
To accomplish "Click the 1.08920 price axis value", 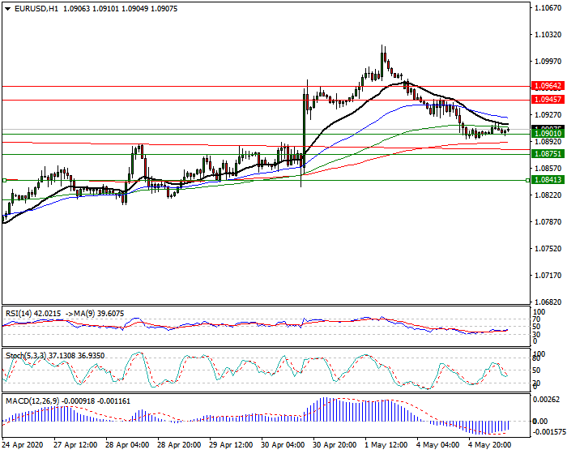I will click(x=548, y=142).
